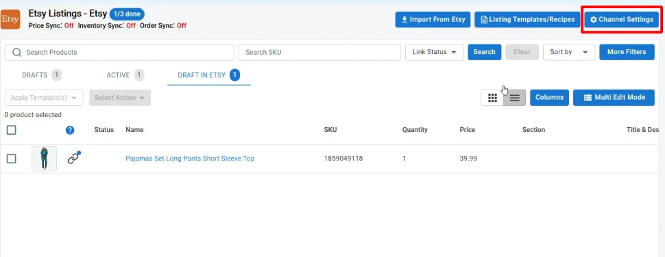Click the Quantity column header
The image size is (665, 257).
(415, 130)
